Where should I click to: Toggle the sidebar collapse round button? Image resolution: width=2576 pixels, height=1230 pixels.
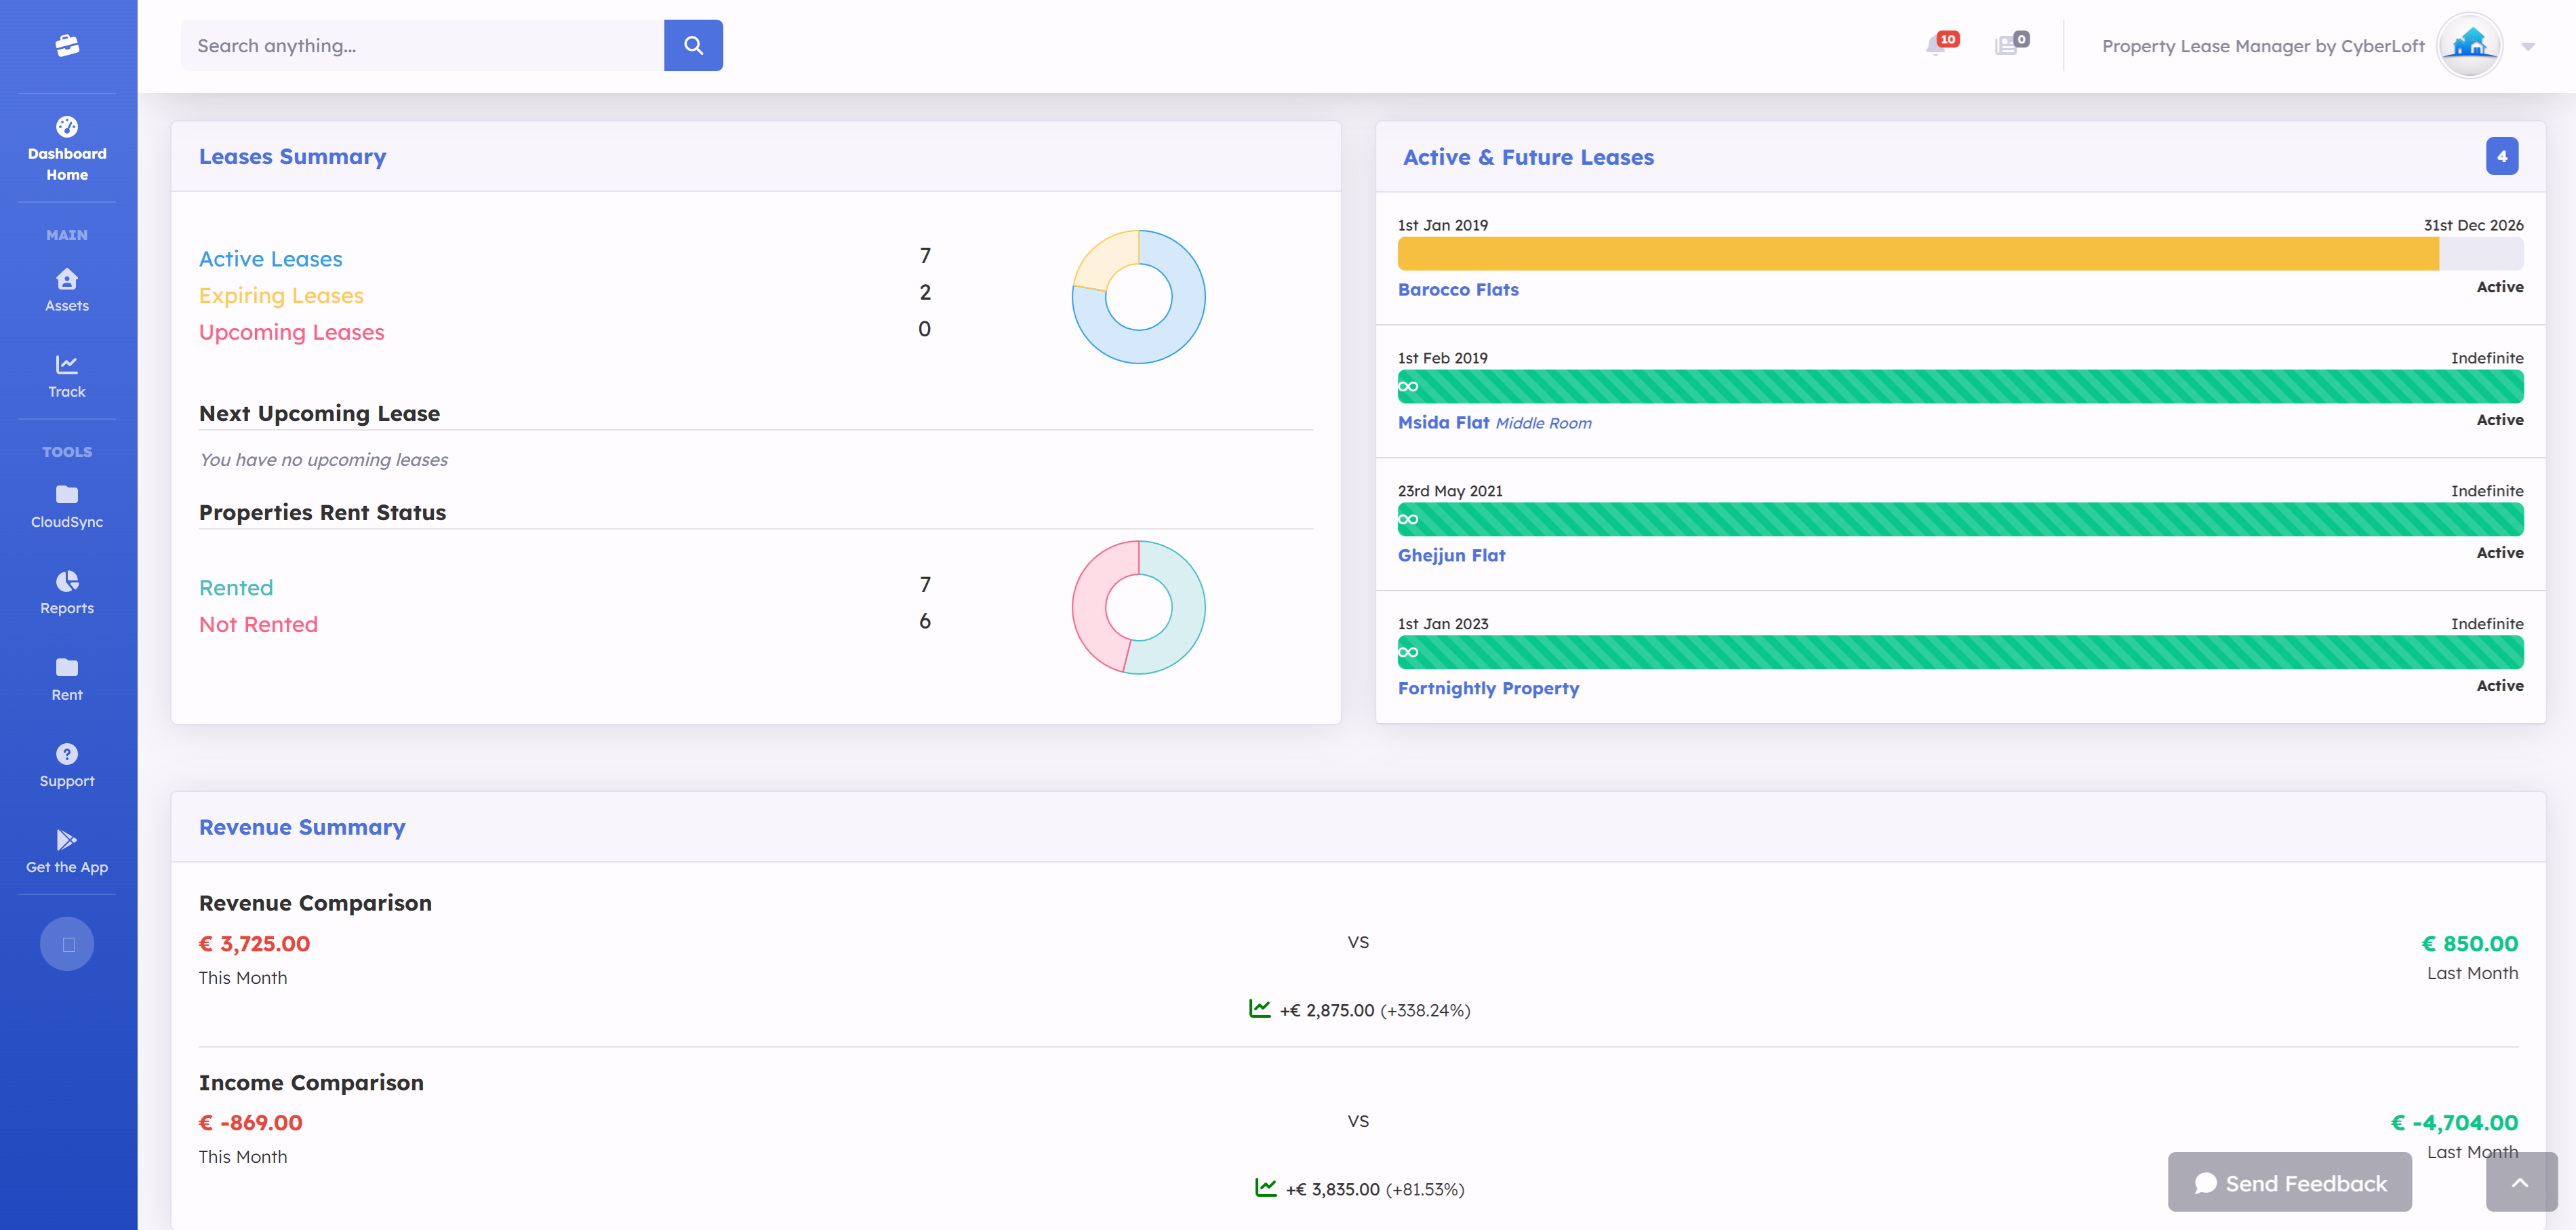tap(67, 944)
